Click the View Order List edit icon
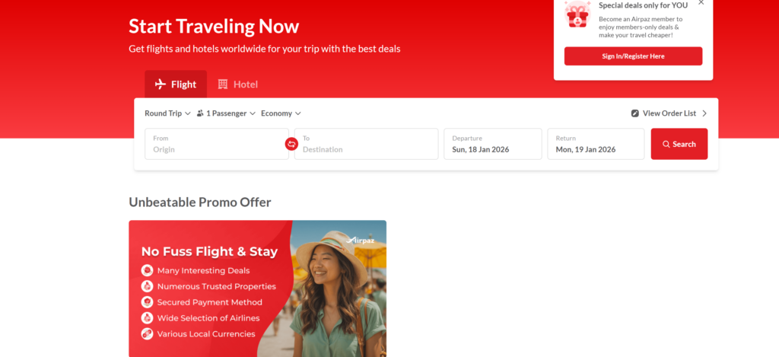Viewport: 779px width, 357px height. click(x=635, y=113)
